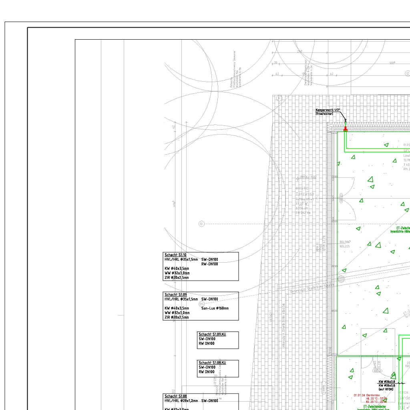Click the red Kemperventil valve symbol
This screenshot has width=410, height=410.
pos(346,129)
